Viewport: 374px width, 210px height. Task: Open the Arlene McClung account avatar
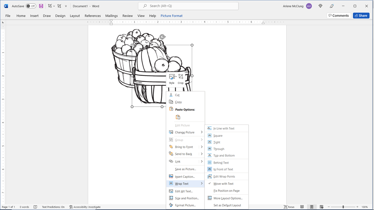pyautogui.click(x=309, y=6)
